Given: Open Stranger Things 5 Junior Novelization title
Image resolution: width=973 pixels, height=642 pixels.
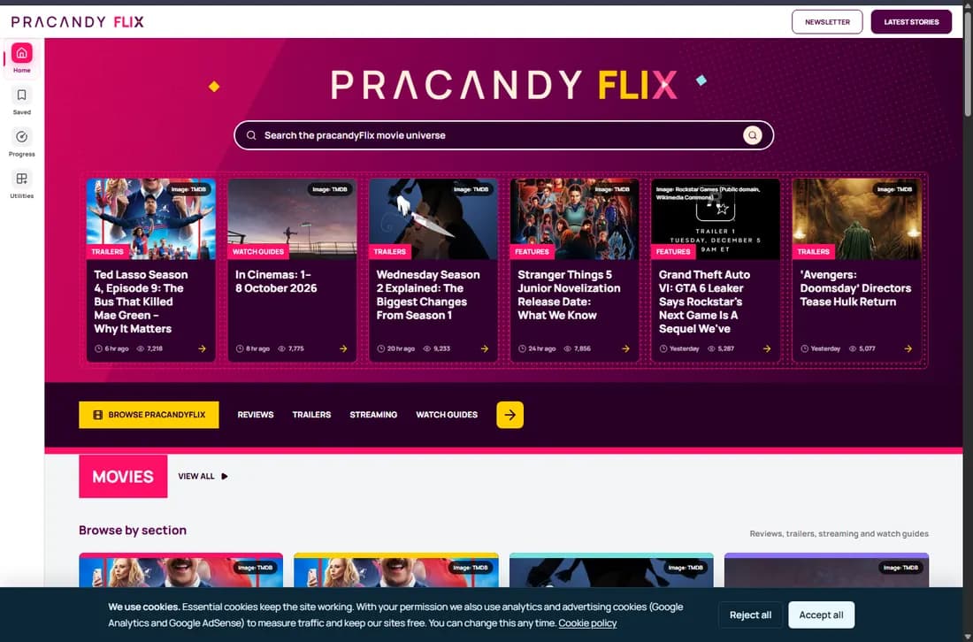Looking at the screenshot, I should 569,294.
